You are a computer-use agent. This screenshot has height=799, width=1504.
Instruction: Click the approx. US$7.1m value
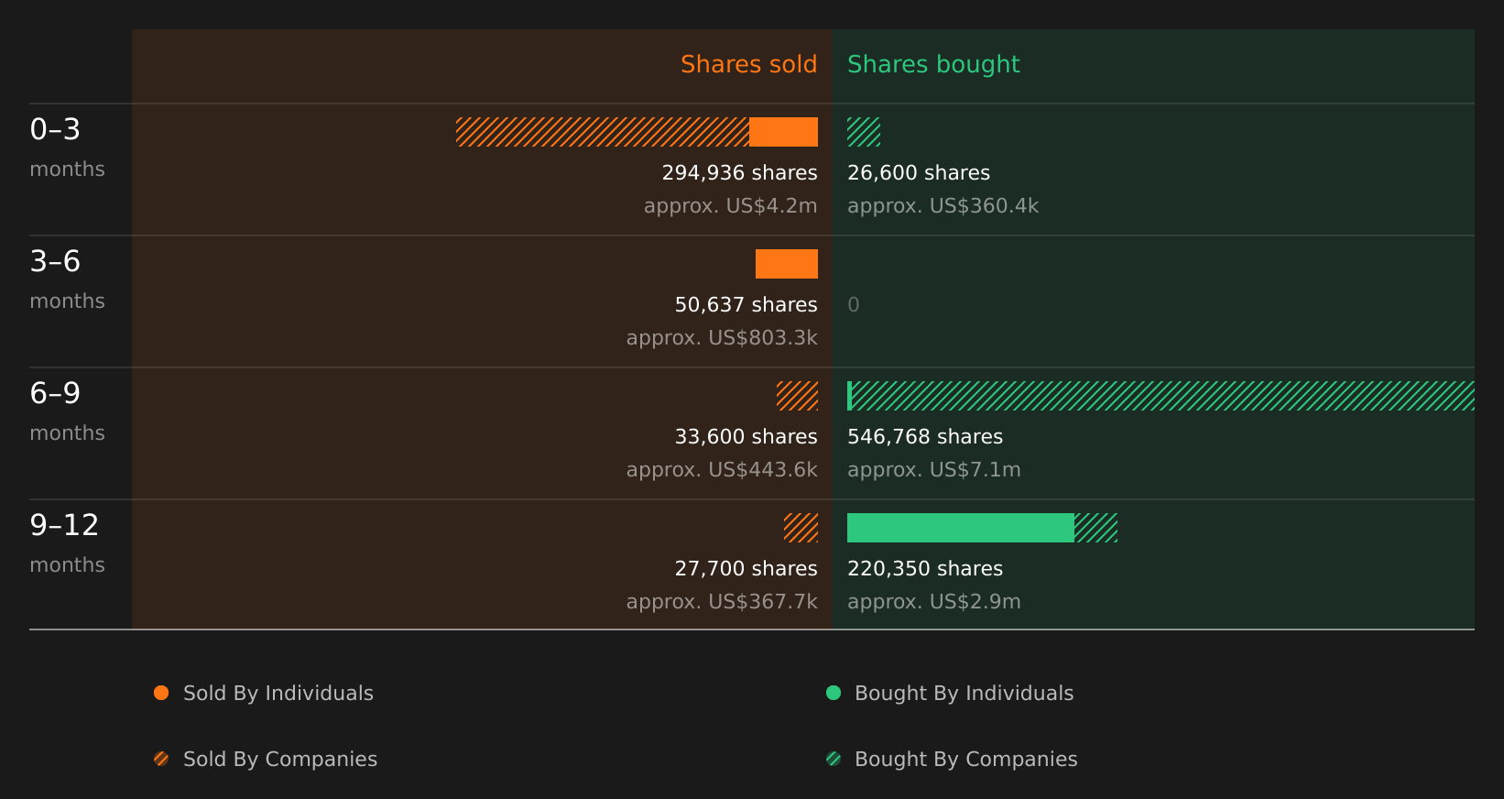[x=933, y=470]
